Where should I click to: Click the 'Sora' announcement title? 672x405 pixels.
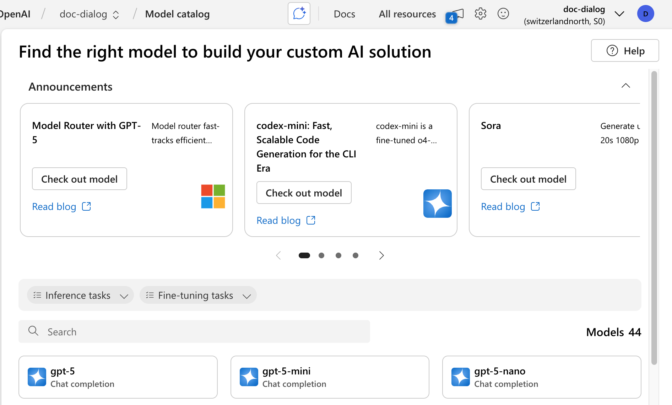[491, 125]
